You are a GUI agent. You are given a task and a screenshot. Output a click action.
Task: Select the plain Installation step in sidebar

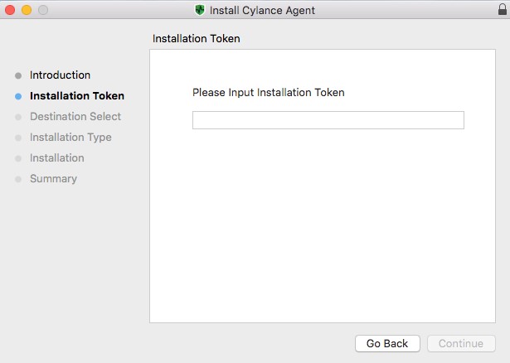(56, 158)
